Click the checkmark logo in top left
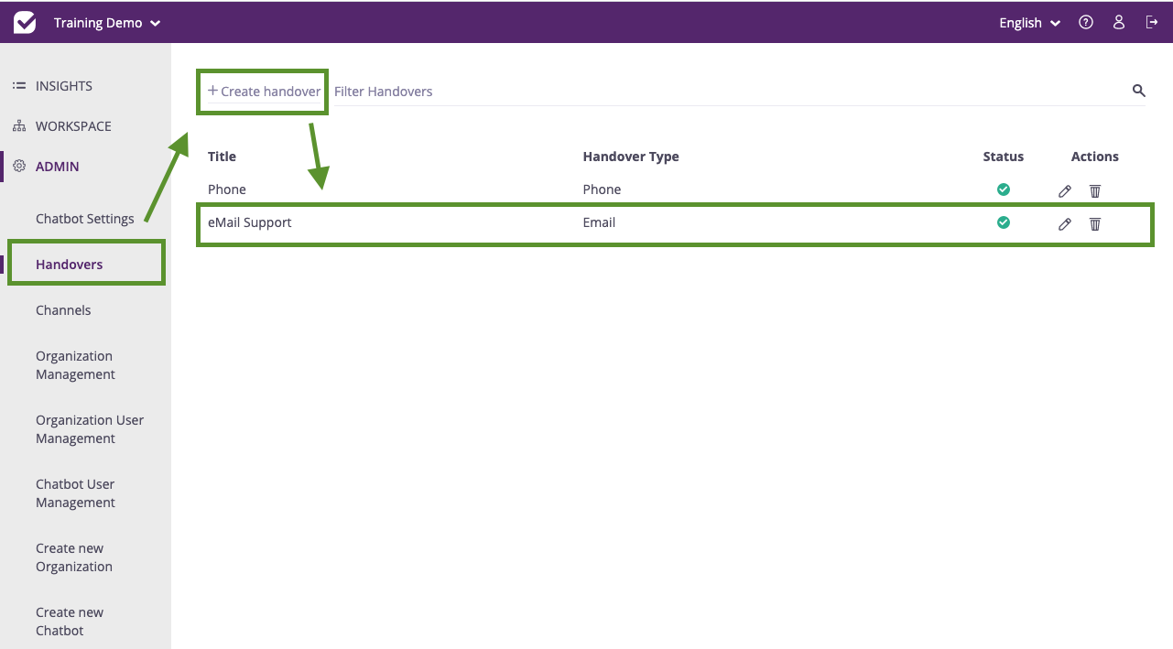Viewport: 1173px width, 649px height. click(x=24, y=21)
